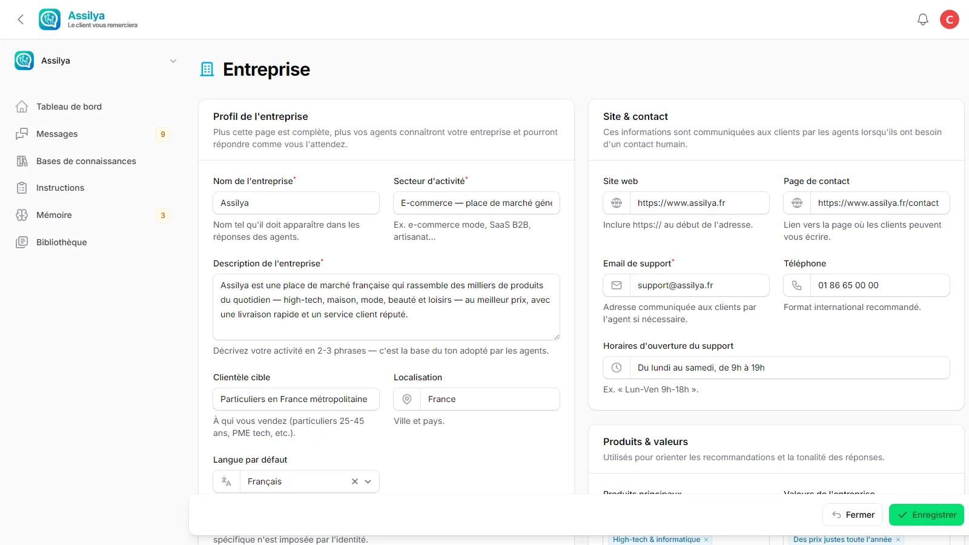
Task: Edit the Email de support field
Action: click(x=699, y=285)
